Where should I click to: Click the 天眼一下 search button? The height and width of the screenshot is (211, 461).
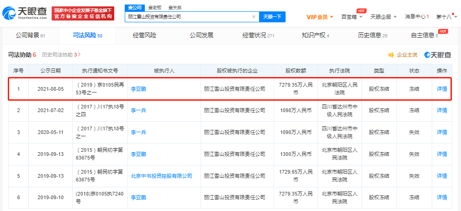272,17
